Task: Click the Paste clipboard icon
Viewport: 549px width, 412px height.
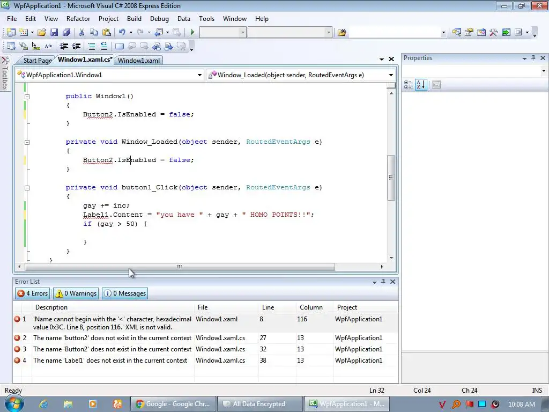Action: coord(107,33)
